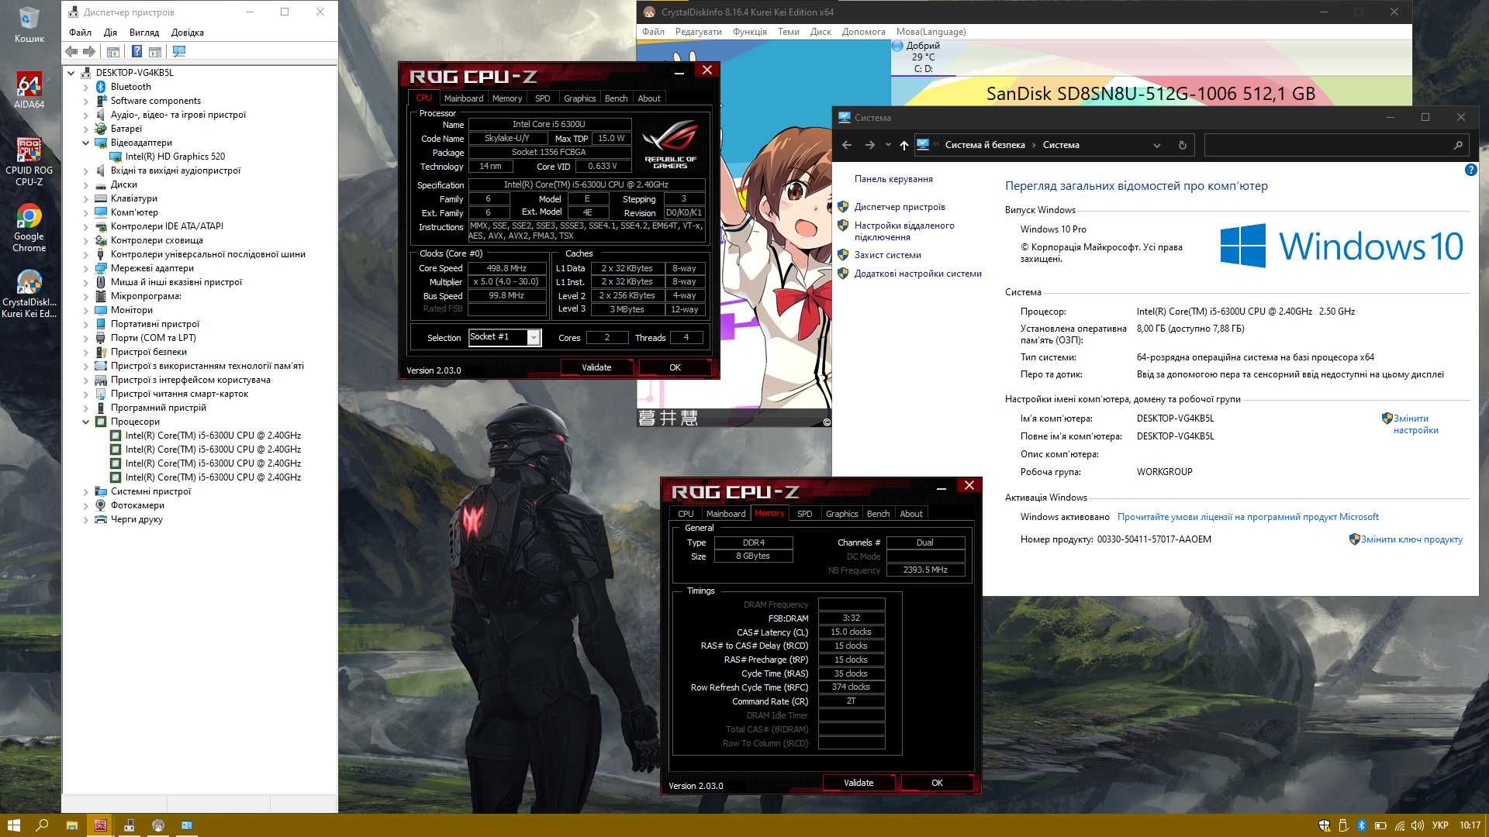Click Validate button in CPU-Z processor window
The image size is (1489, 837).
pyautogui.click(x=596, y=367)
